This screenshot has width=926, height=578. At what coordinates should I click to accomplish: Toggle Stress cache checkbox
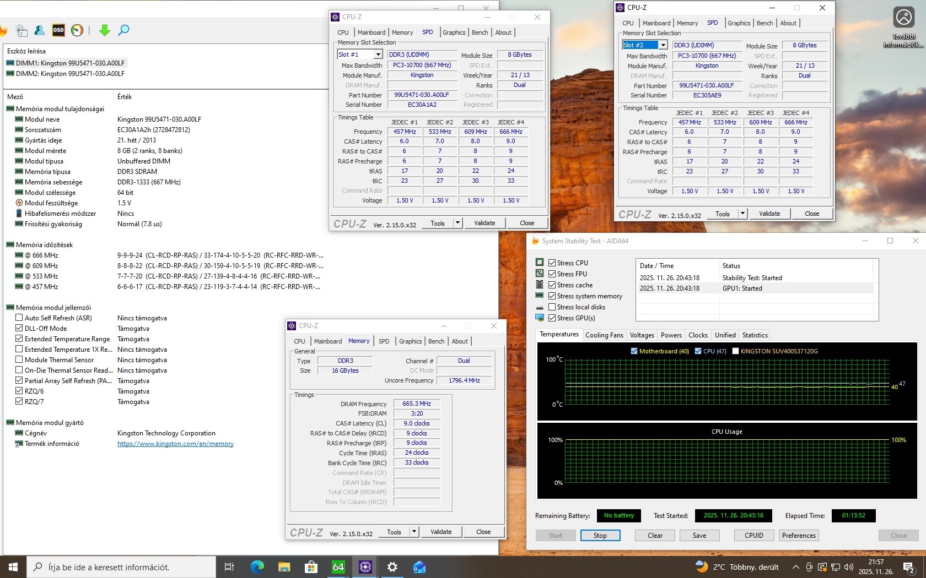[552, 285]
